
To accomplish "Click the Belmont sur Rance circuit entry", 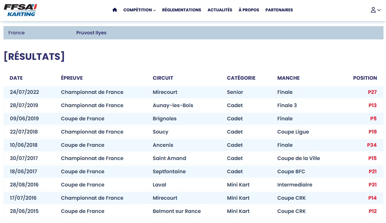I will (176, 211).
